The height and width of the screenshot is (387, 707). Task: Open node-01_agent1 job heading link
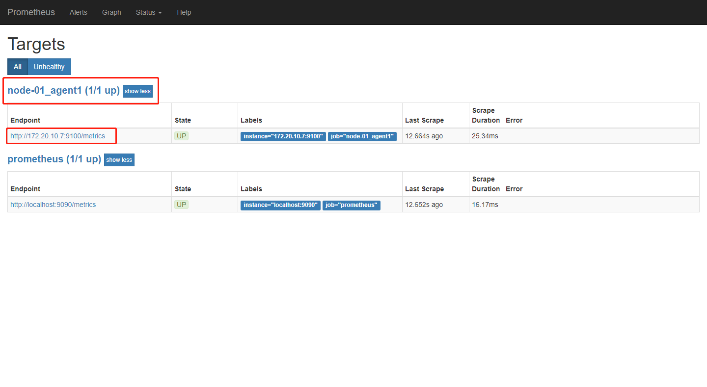[64, 91]
